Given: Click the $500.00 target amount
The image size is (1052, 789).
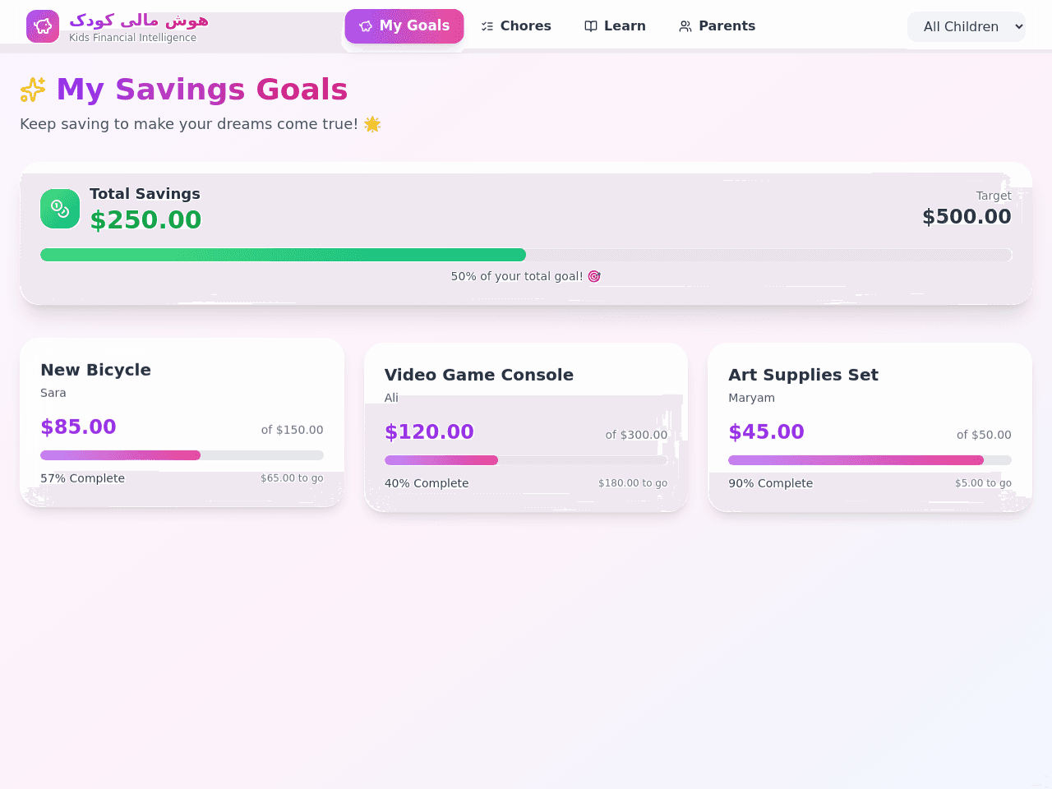Looking at the screenshot, I should tap(967, 216).
